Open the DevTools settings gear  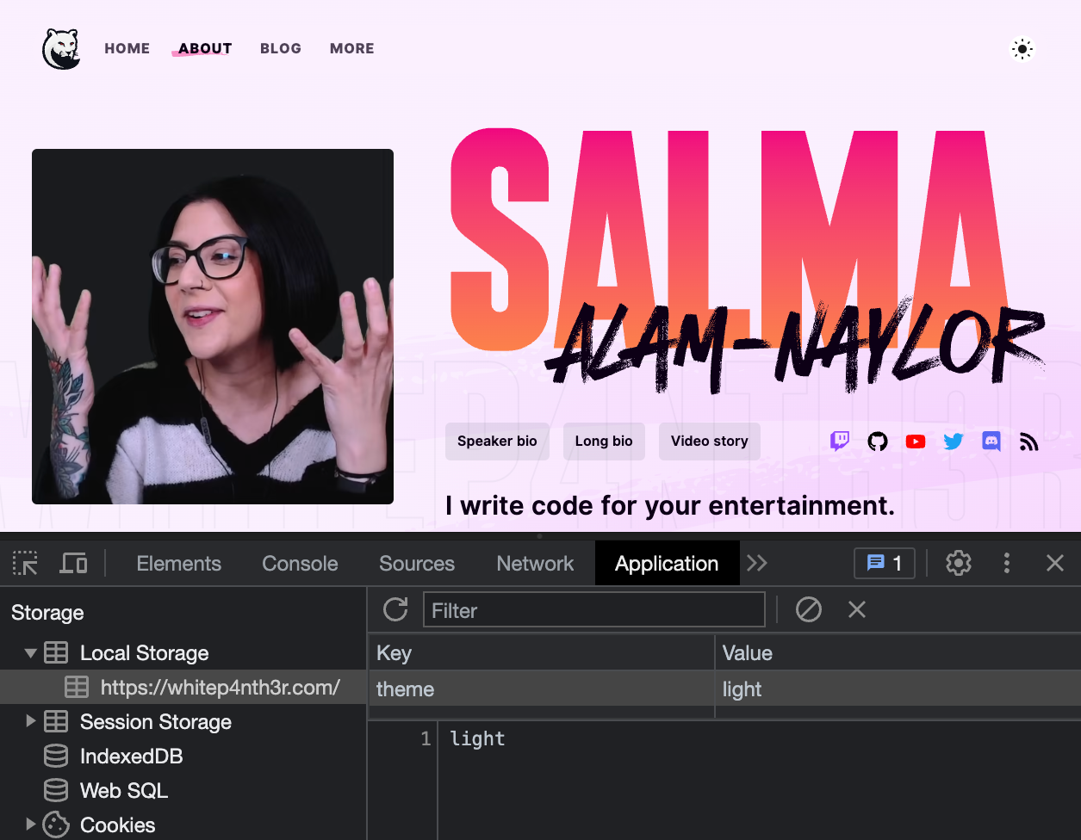point(958,563)
